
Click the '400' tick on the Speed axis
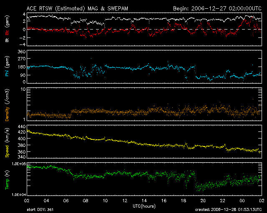pos(22,139)
